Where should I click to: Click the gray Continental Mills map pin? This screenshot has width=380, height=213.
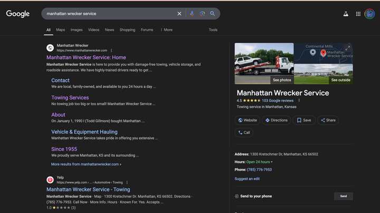313,52
